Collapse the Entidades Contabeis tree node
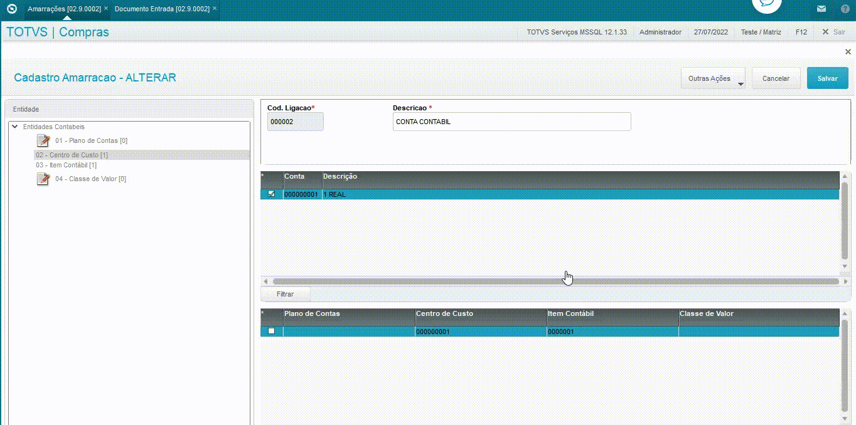Image resolution: width=856 pixels, height=425 pixels. tap(15, 127)
